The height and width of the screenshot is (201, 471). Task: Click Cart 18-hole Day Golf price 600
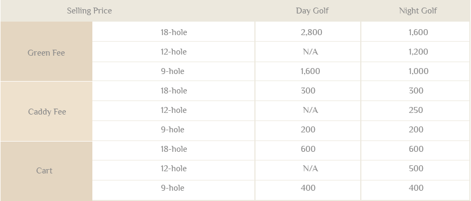(308, 149)
